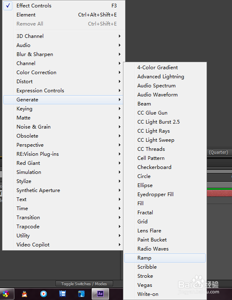The height and width of the screenshot is (300, 232).
Task: Choose the Eyedropper Fill effect
Action: click(x=165, y=195)
